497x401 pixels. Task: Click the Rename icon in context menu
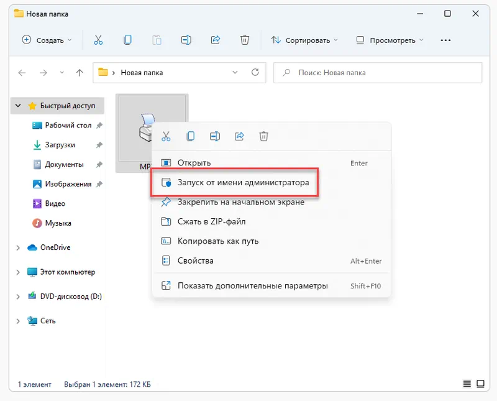215,136
